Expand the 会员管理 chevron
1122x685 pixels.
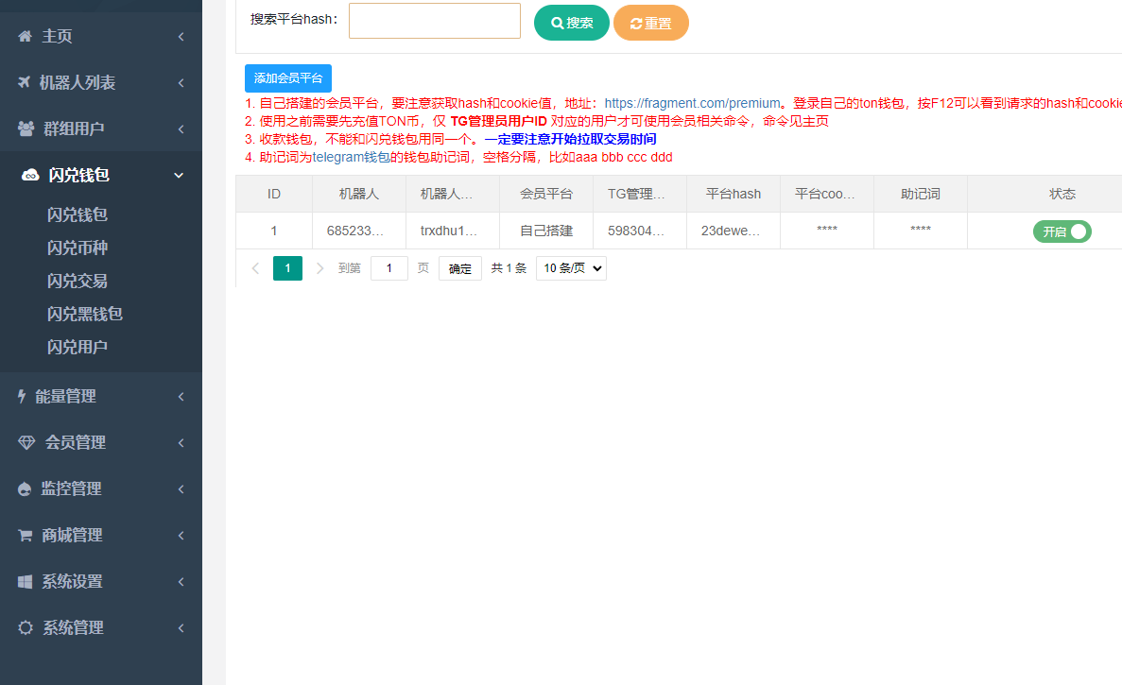(181, 442)
